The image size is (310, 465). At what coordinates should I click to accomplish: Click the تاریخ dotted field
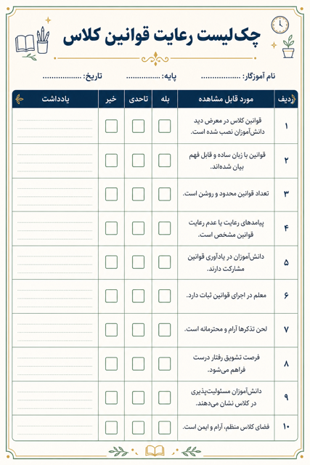[x=62, y=77]
